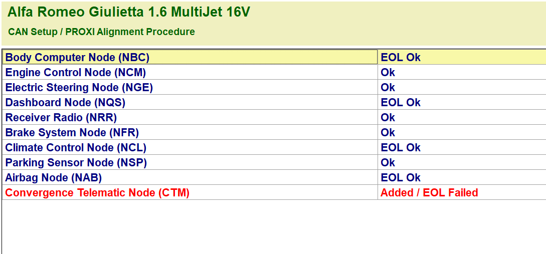Click the CAN Setup / PROXI Alignment Procedure subtitle

(101, 32)
